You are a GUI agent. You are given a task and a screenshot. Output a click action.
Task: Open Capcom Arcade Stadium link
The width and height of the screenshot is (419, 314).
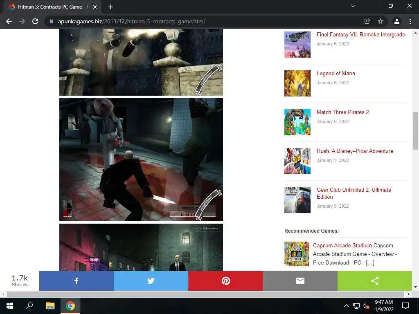342,245
